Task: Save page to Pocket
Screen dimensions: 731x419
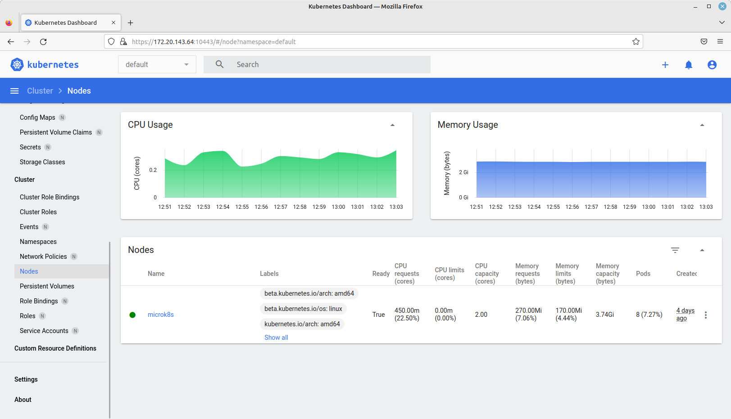Action: click(704, 41)
